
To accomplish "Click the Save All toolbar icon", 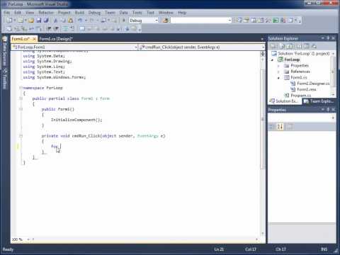I will 46,21.
